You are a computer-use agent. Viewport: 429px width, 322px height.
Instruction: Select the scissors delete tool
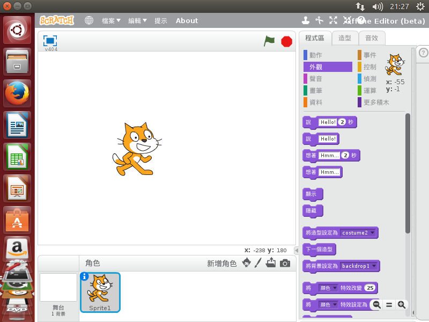[x=319, y=20]
